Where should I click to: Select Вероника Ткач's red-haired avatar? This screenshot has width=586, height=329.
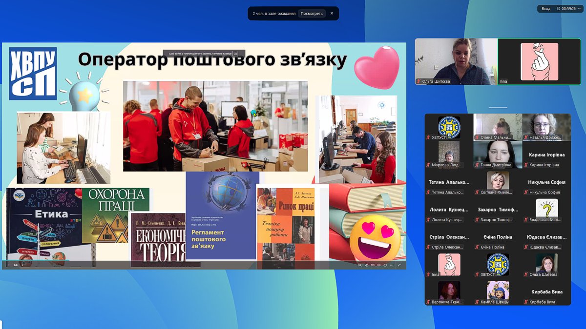pos(449,290)
